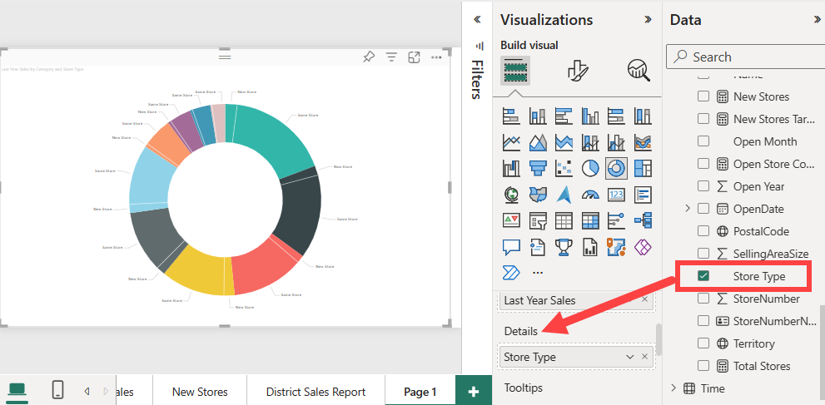Click the Visualizations field wells scrollbar
Screen dimensions: 825x405
tap(659, 339)
